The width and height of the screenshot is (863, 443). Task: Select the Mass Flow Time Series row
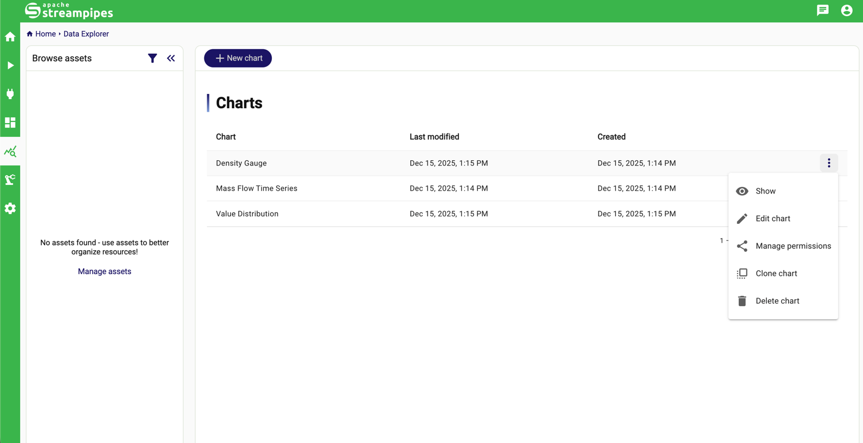point(256,188)
